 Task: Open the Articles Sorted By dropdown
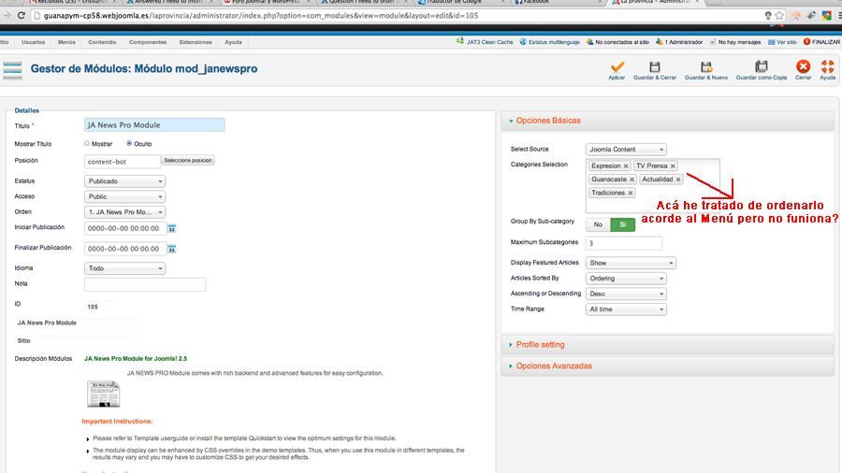[626, 279]
